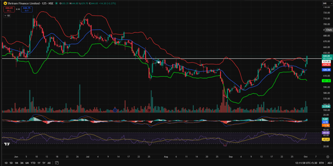
Task: Click the 2.72M volume label
Action: [x=326, y=106]
